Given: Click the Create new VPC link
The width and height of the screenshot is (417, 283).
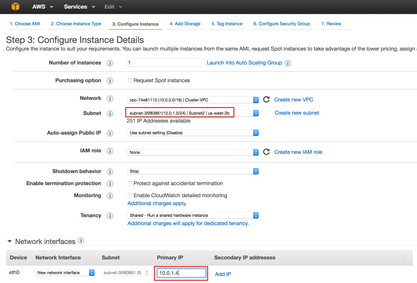Looking at the screenshot, I should pos(293,100).
